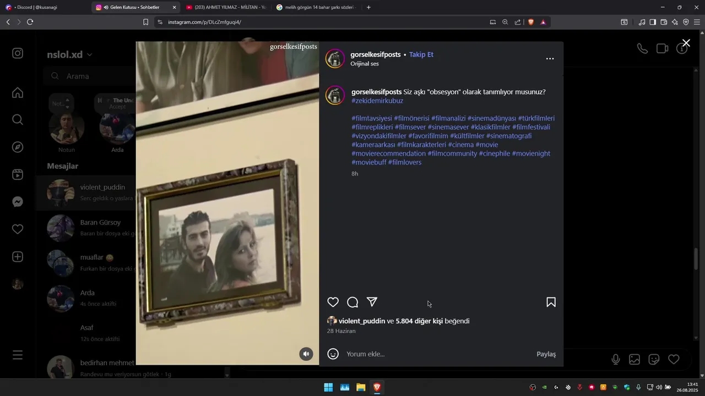Open Search from the Instagram sidebar
This screenshot has height=396, width=705.
18,119
